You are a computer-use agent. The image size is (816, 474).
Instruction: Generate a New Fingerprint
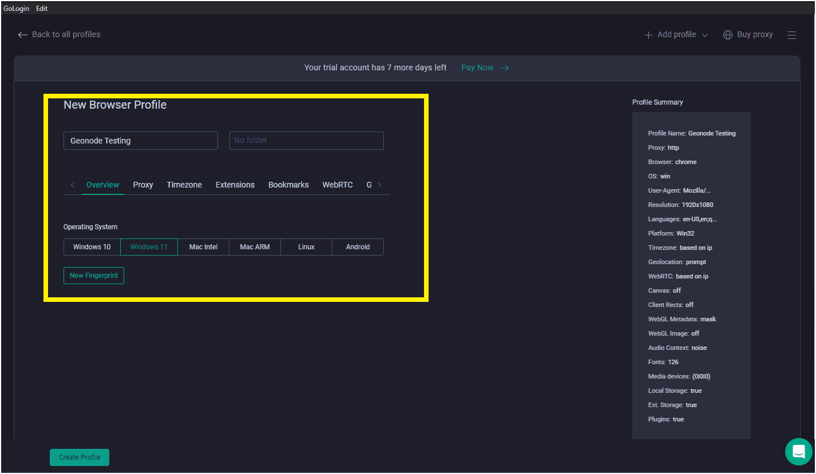pyautogui.click(x=93, y=275)
